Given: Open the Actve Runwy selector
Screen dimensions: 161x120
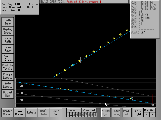Looking at the screenshot, I should point(116,112).
